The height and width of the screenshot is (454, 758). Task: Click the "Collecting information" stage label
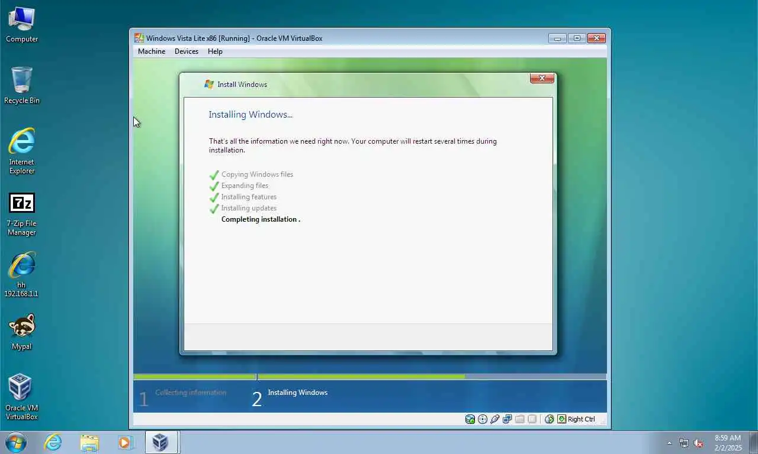click(191, 393)
